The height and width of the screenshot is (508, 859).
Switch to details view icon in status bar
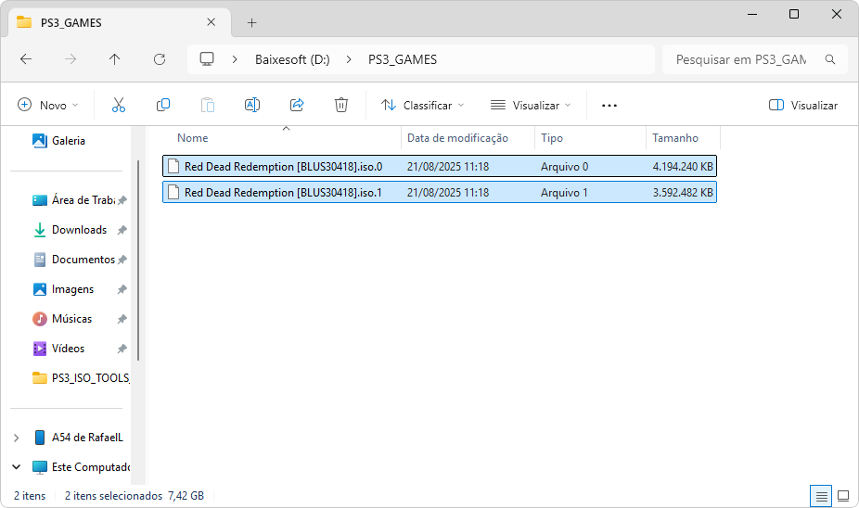(821, 497)
